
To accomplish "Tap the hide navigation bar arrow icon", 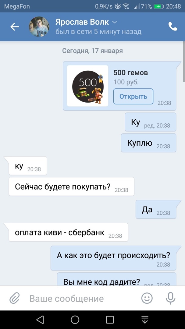I will coord(145,320).
